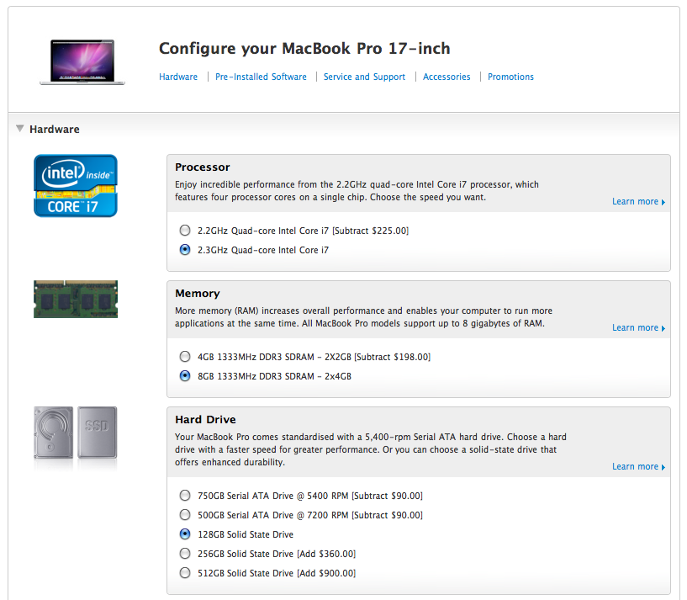Image resolution: width=687 pixels, height=600 pixels.
Task: Collapse the Hardware section triangle
Action: tap(19, 129)
